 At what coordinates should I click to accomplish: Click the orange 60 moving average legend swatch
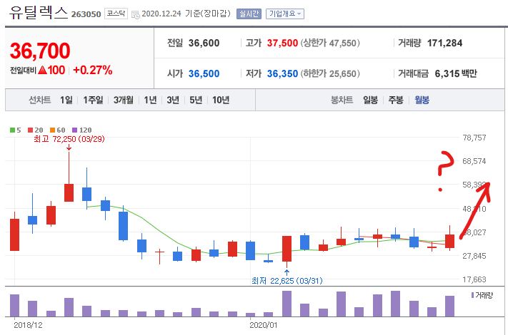pos(52,130)
